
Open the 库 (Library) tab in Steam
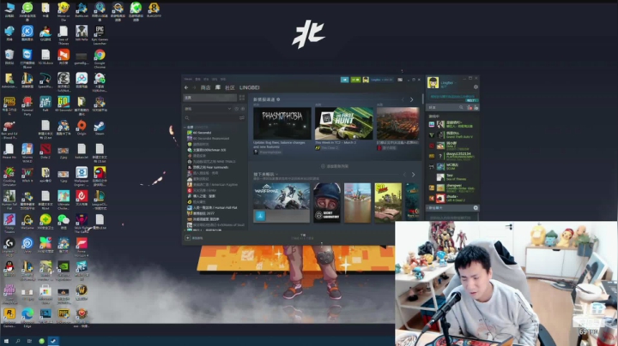(x=217, y=87)
